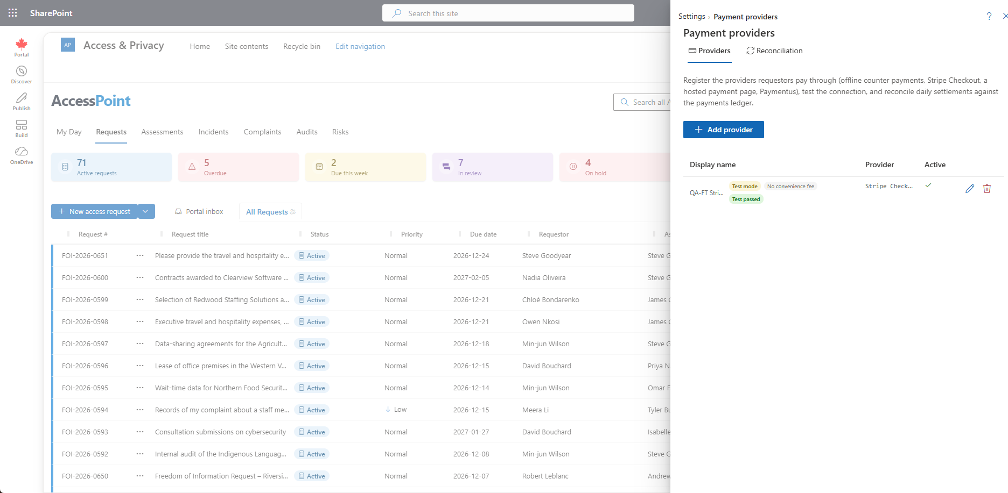1008x493 pixels.
Task: Sort by the Due date column header
Action: pos(483,234)
